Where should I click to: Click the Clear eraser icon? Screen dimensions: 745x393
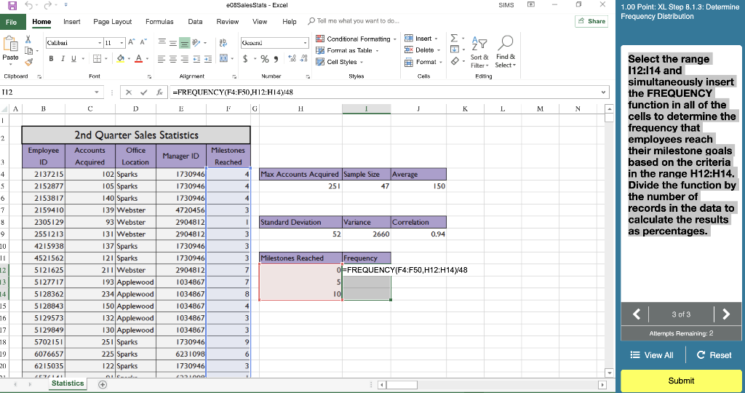pyautogui.click(x=455, y=61)
